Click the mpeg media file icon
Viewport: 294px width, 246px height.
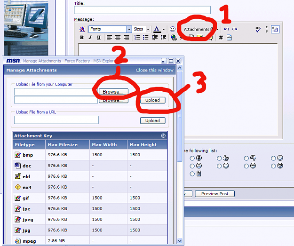tap(17, 241)
